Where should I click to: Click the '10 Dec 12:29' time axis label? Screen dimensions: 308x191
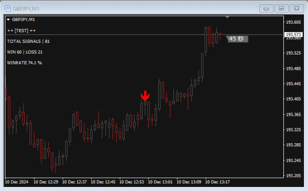(x=46, y=182)
